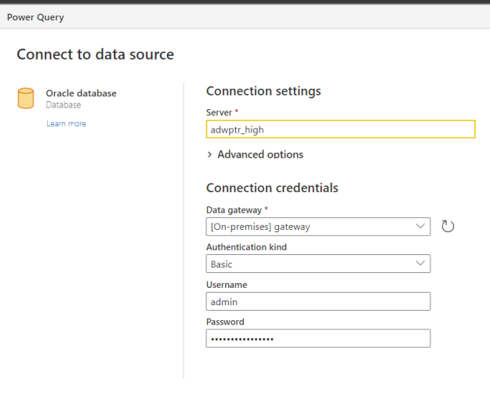Open the Learn more link
Screen dimensions: 490x397
66,124
